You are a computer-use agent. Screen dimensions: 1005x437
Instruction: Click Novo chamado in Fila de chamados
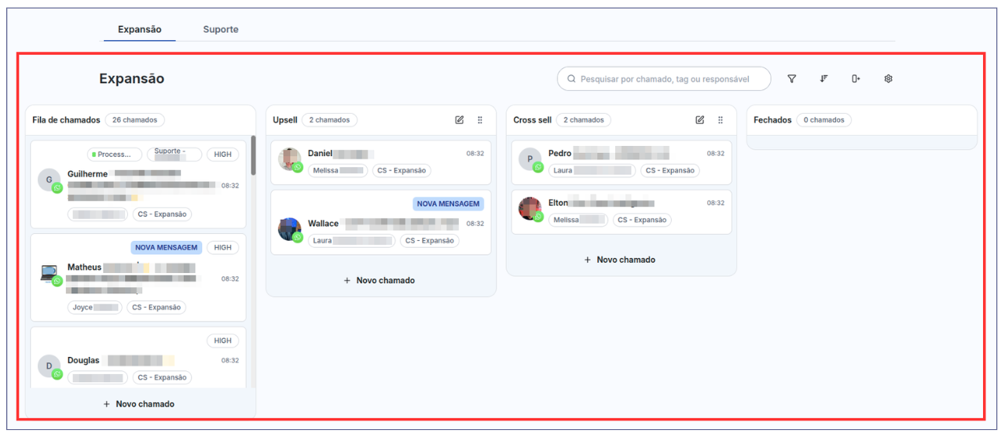click(139, 404)
